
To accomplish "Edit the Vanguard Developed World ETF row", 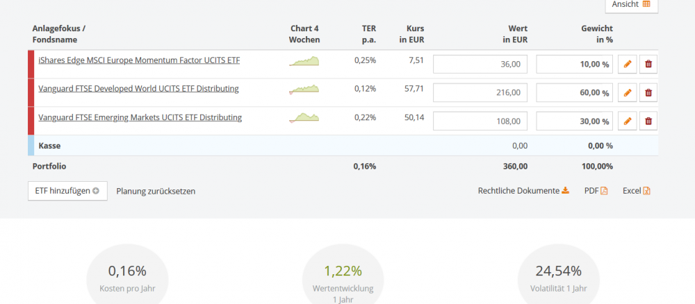I will click(x=628, y=93).
